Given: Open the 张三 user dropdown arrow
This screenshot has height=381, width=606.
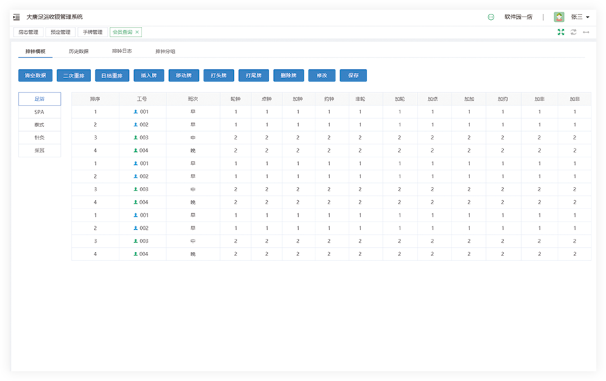Looking at the screenshot, I should click(587, 17).
